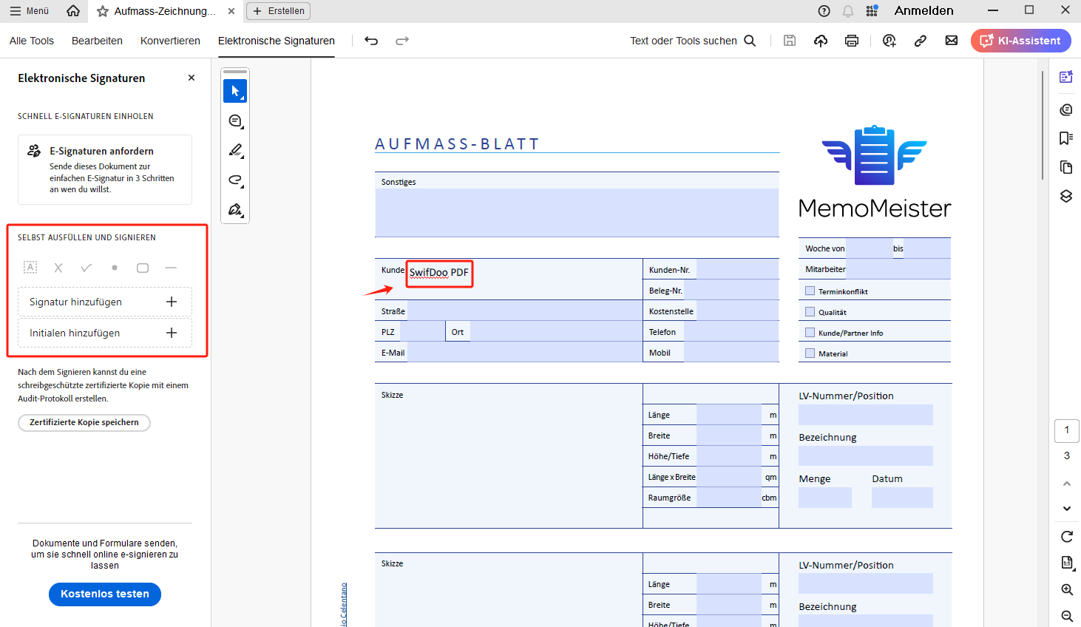Open the Konvertieren tab
Viewport: 1081px width, 627px height.
[170, 41]
